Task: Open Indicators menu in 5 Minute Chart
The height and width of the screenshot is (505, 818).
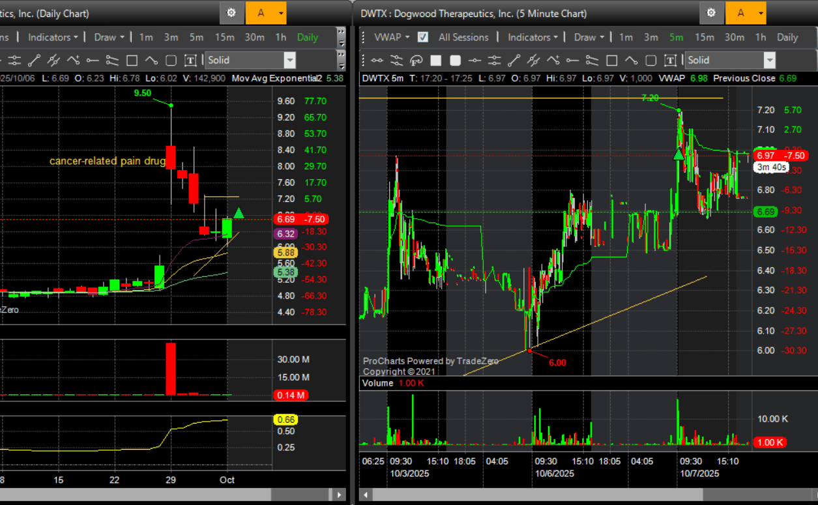Action: (533, 37)
